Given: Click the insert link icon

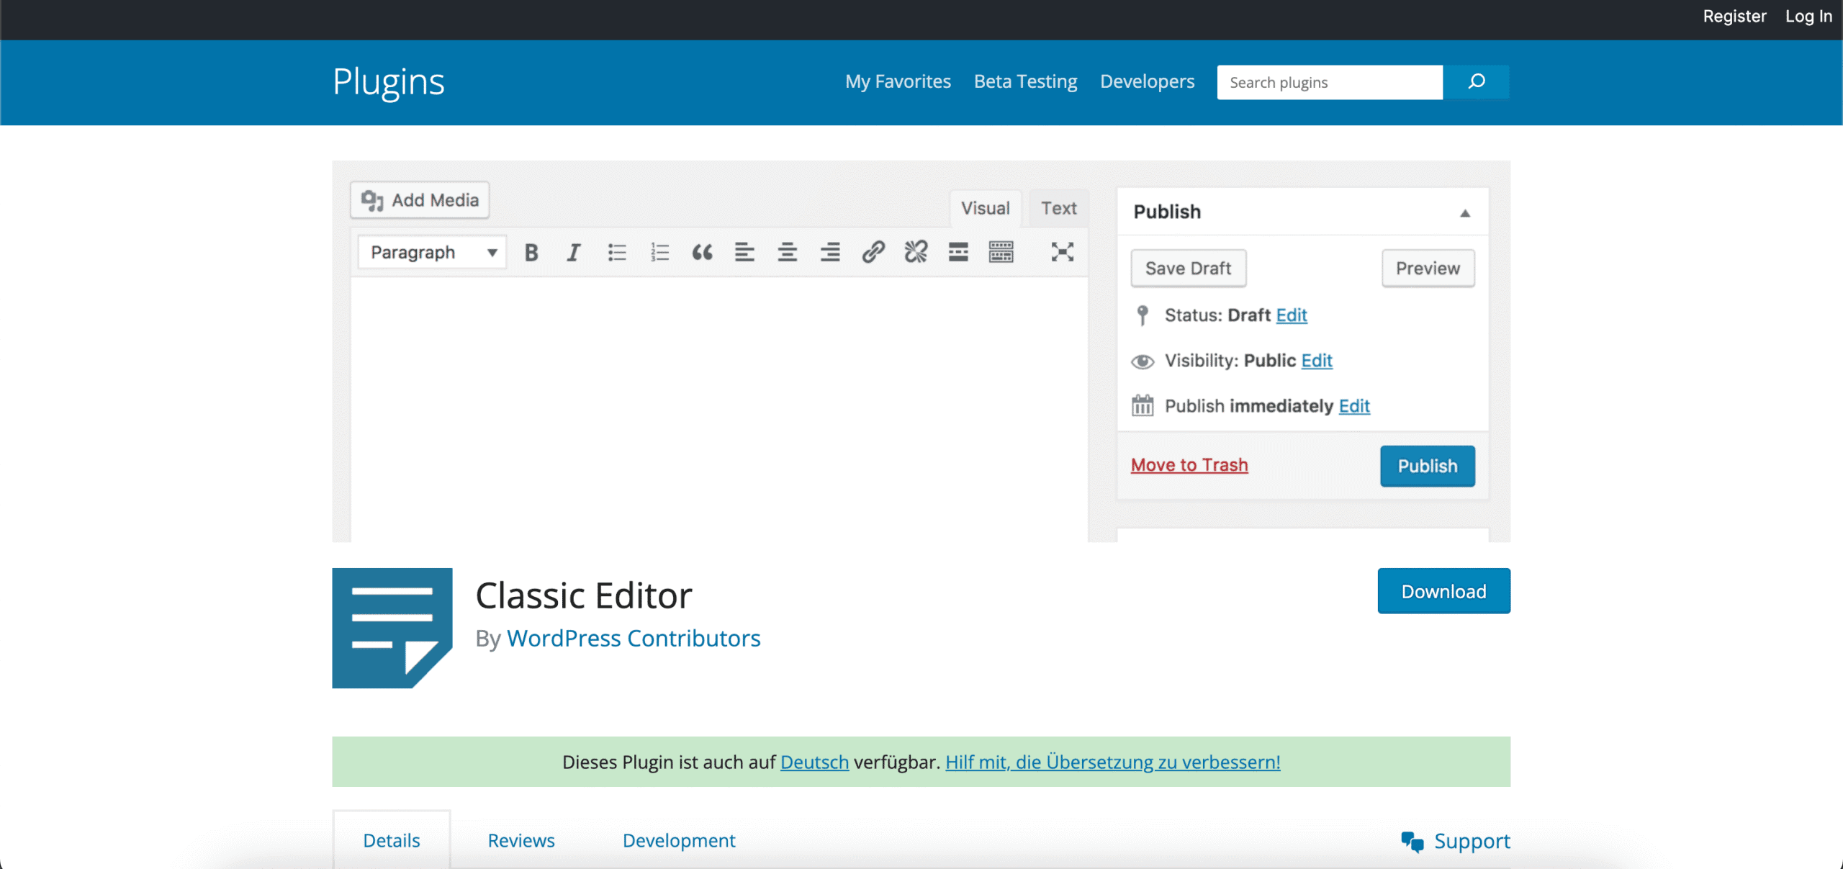Looking at the screenshot, I should [873, 252].
